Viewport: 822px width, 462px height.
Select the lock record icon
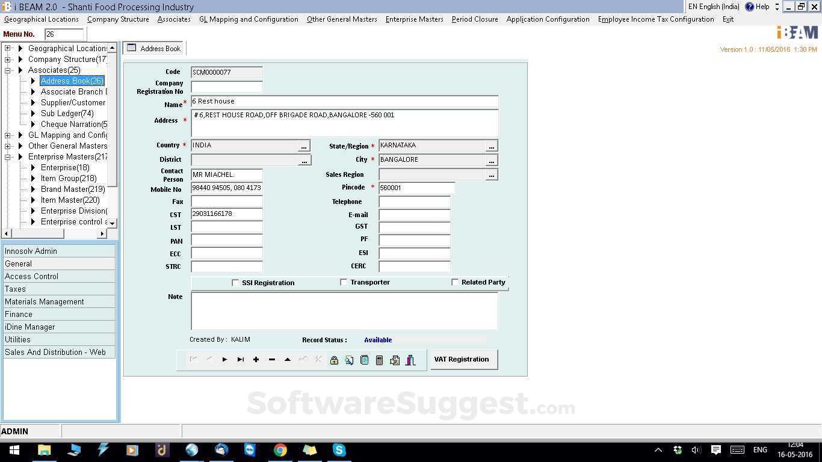pos(334,360)
